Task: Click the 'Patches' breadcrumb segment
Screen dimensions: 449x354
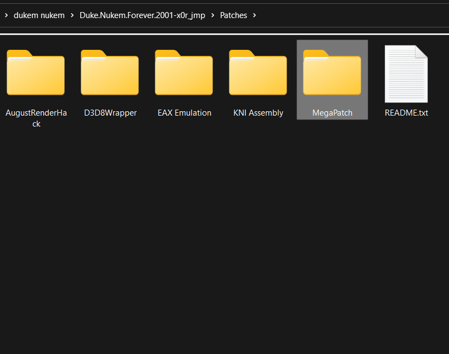Action: (233, 15)
